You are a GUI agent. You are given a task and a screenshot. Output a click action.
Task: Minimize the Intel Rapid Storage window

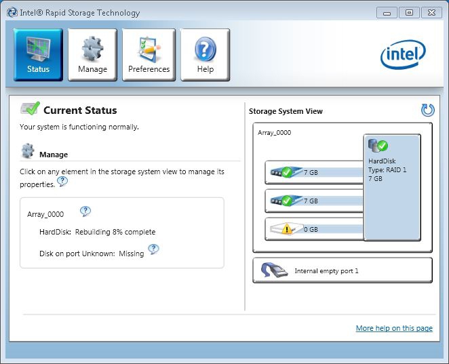pos(387,13)
